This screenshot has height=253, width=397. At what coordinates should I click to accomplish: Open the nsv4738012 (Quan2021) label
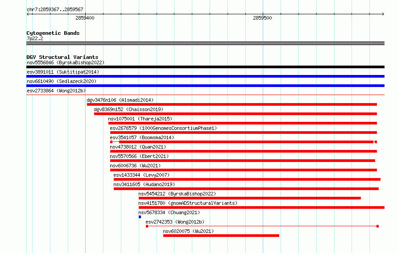pos(138,147)
